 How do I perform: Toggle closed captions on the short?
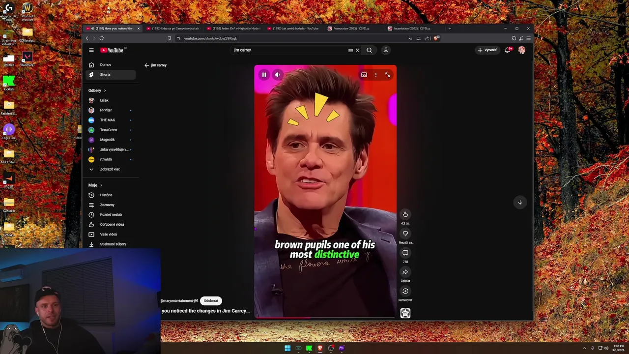pos(364,75)
